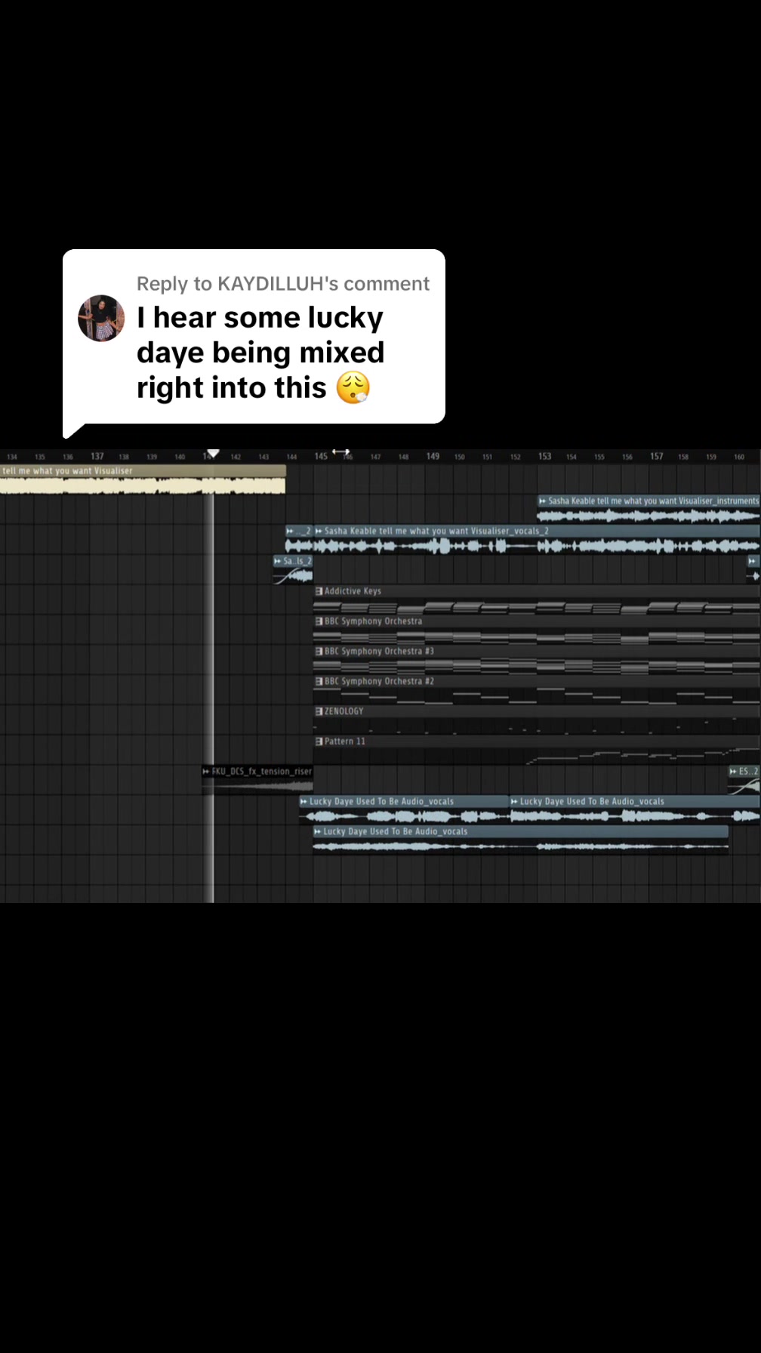This screenshot has height=1353, width=761.
Task: Click audio icon of Lucky Daye clip starting bar 152
Action: click(514, 802)
